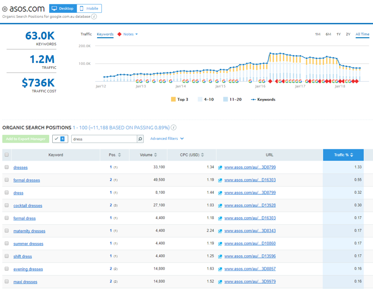Expand Advanced filters
Screen dimensions: 373x289
(167, 138)
